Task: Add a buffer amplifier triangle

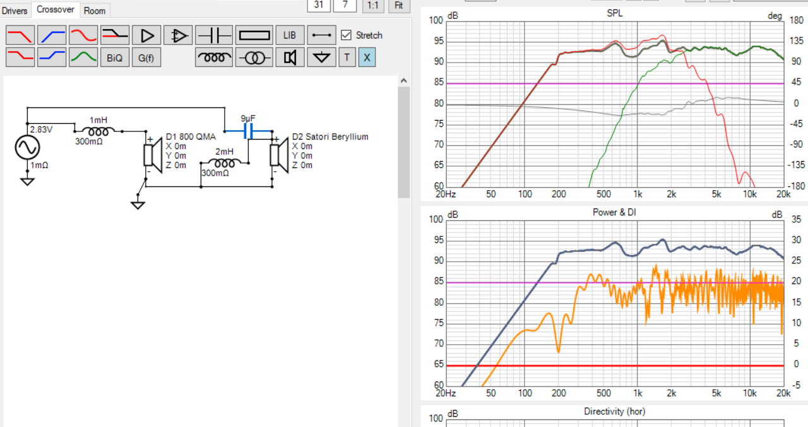Action: (x=146, y=35)
